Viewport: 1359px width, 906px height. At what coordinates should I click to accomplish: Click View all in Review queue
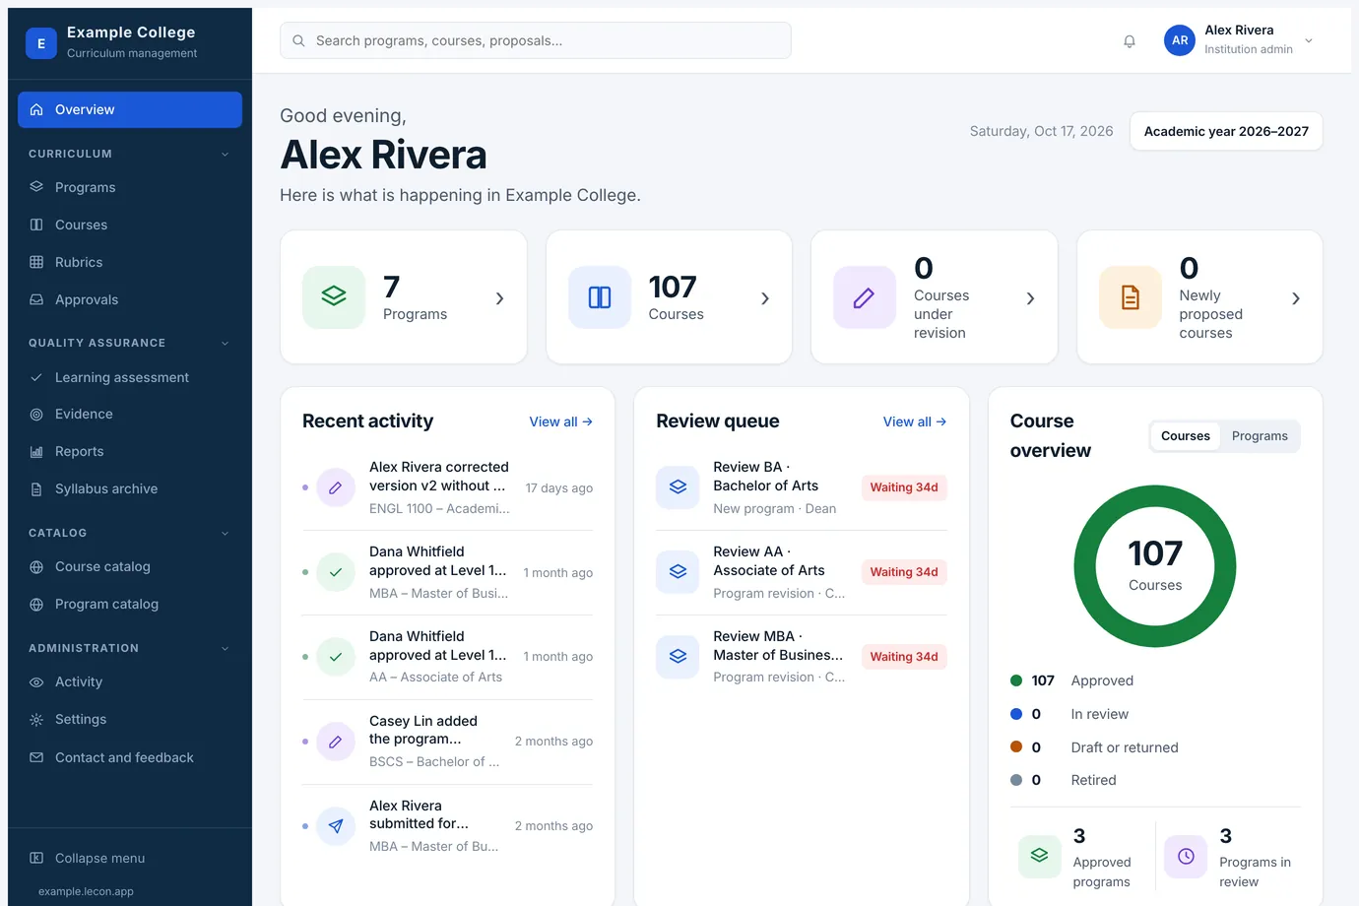point(915,421)
